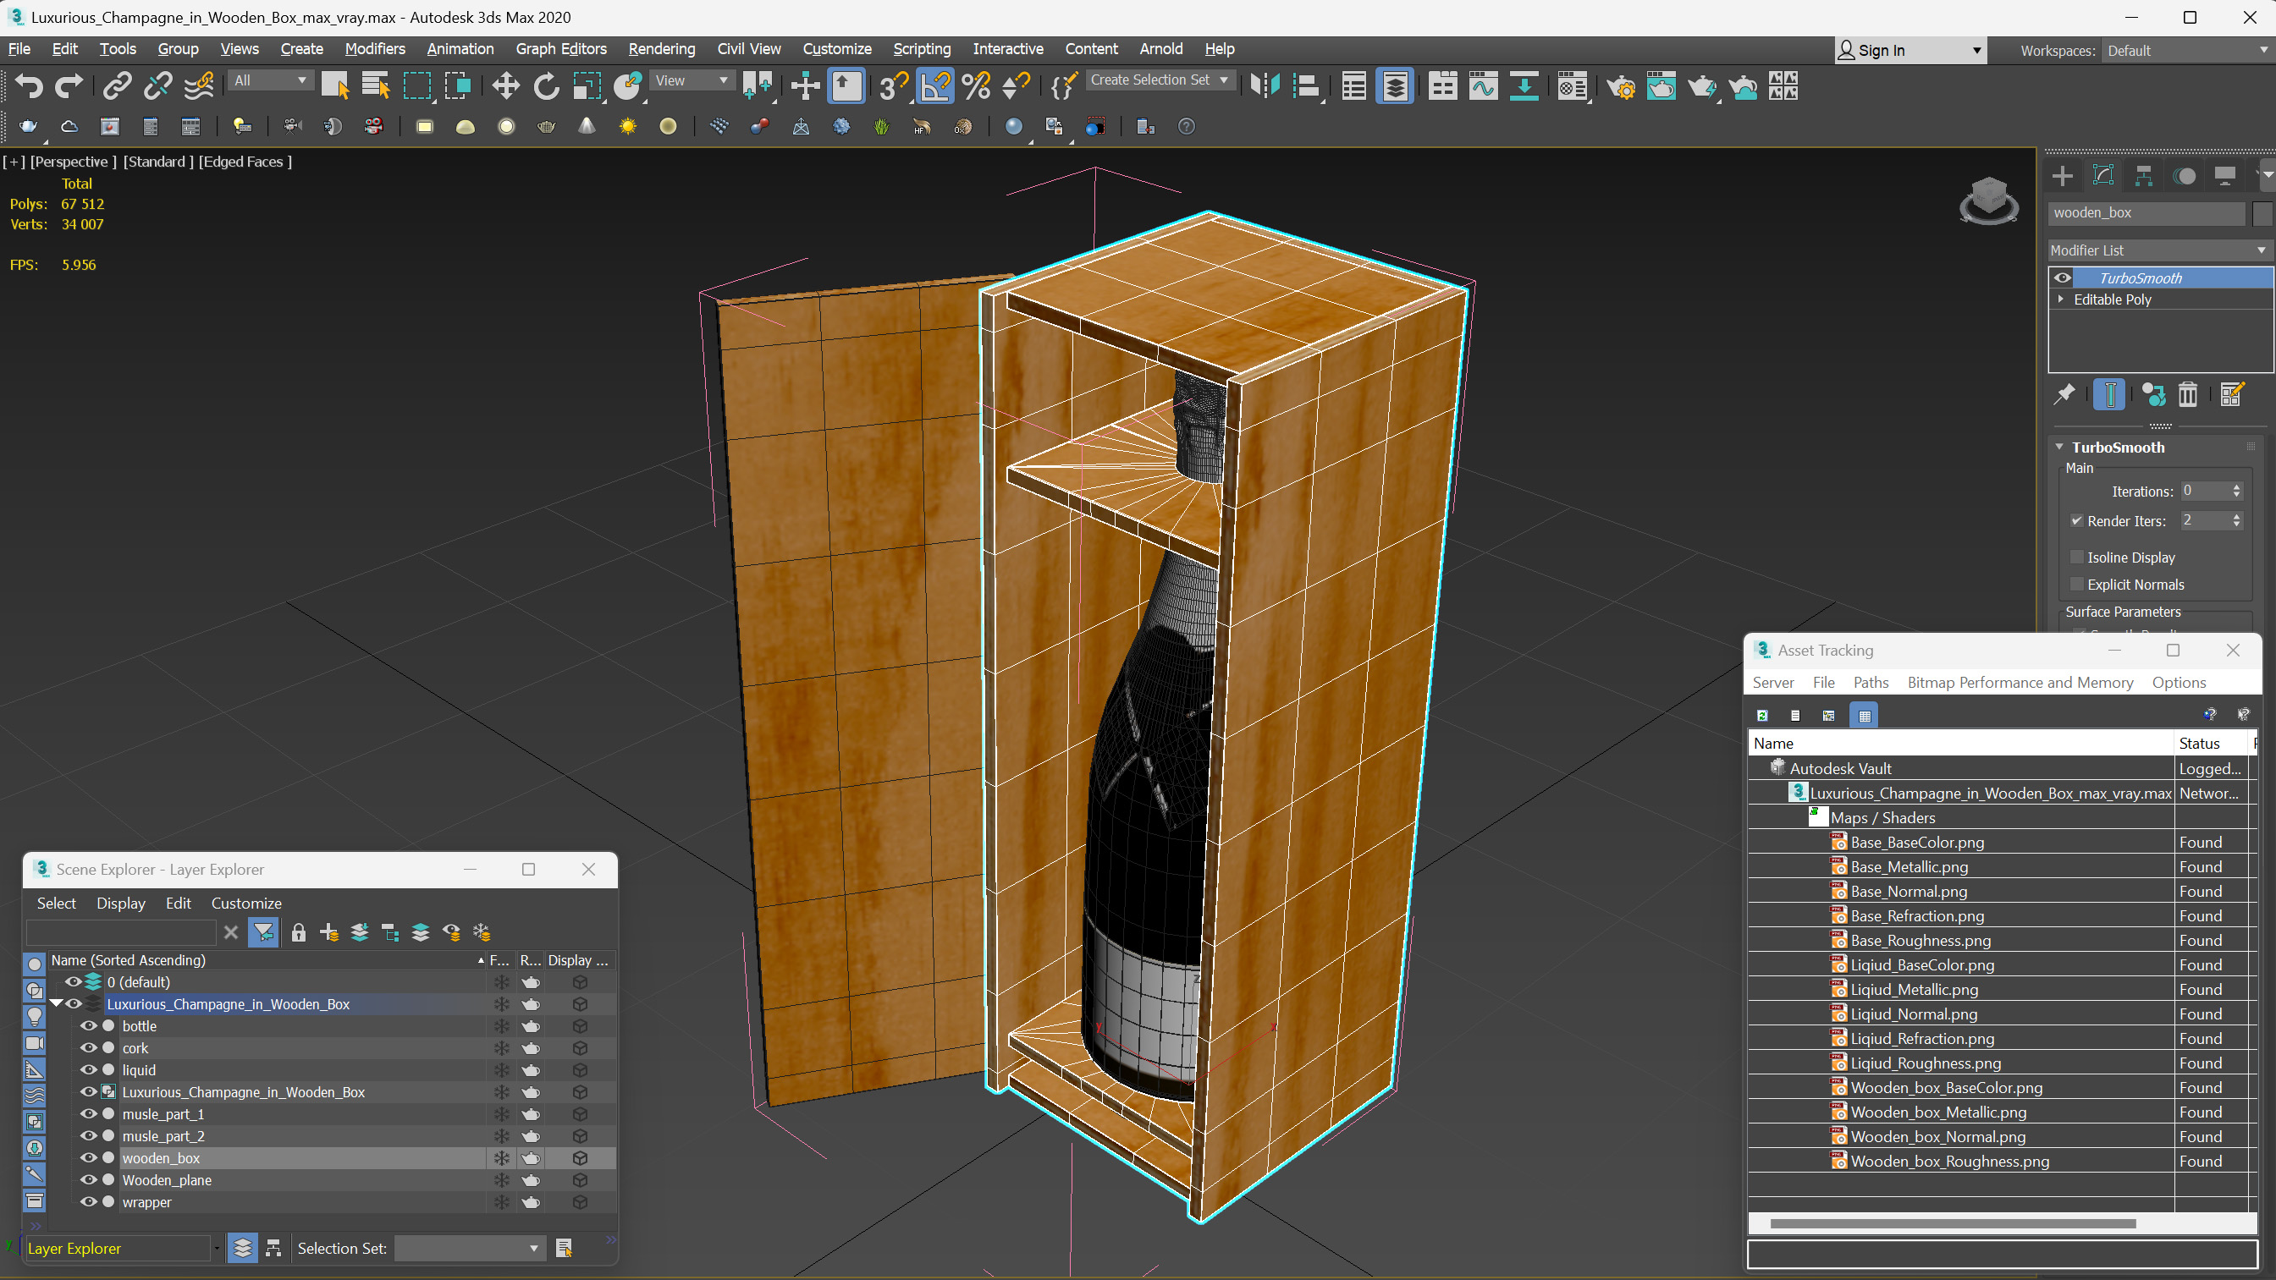
Task: Click the lock icon in Scene Explorer toolbar
Action: [x=299, y=932]
